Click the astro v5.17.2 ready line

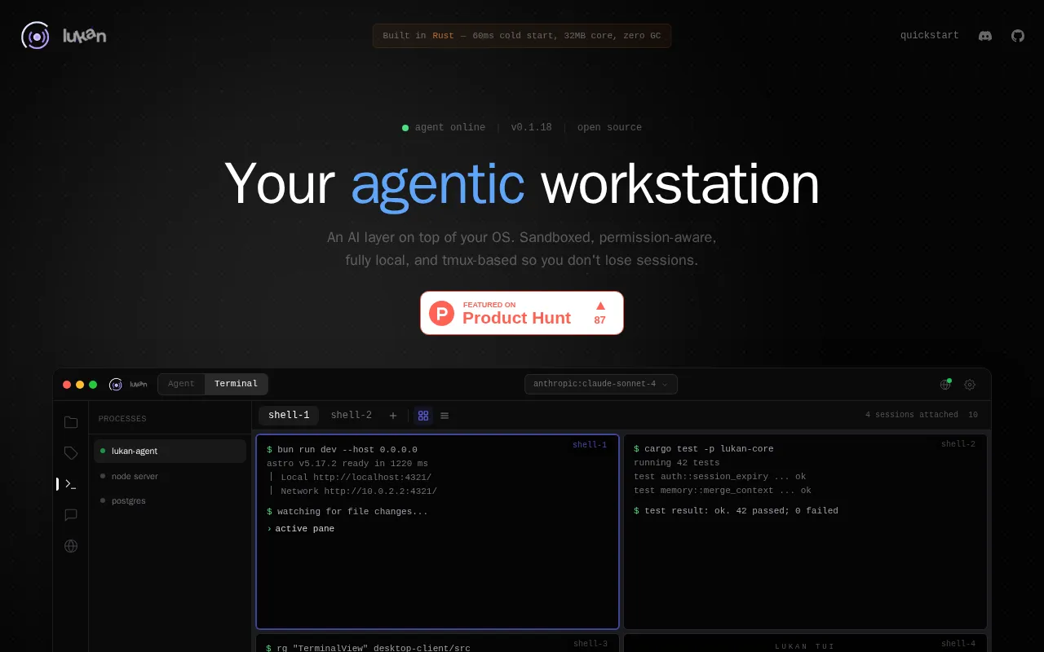pyautogui.click(x=347, y=464)
